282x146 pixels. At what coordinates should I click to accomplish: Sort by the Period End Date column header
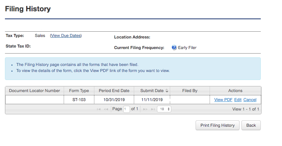tap(114, 91)
